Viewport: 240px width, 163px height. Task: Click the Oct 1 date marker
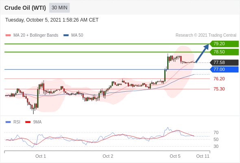point(41,156)
